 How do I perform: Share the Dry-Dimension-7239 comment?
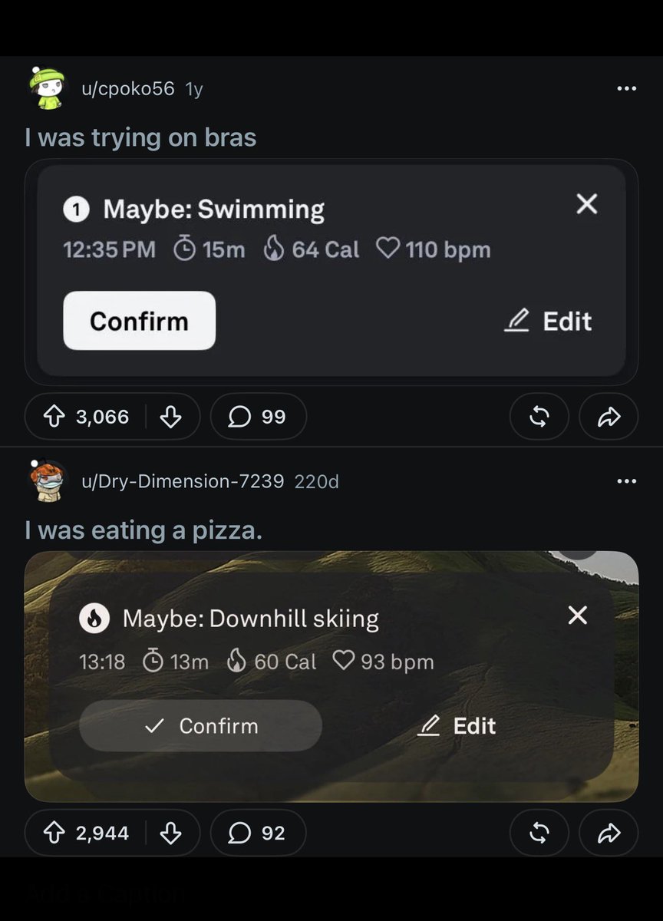click(609, 833)
